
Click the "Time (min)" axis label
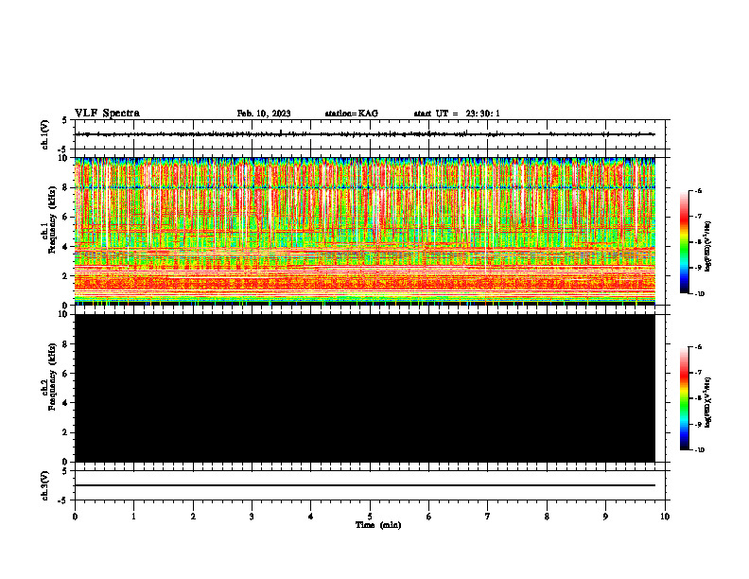pos(378,525)
